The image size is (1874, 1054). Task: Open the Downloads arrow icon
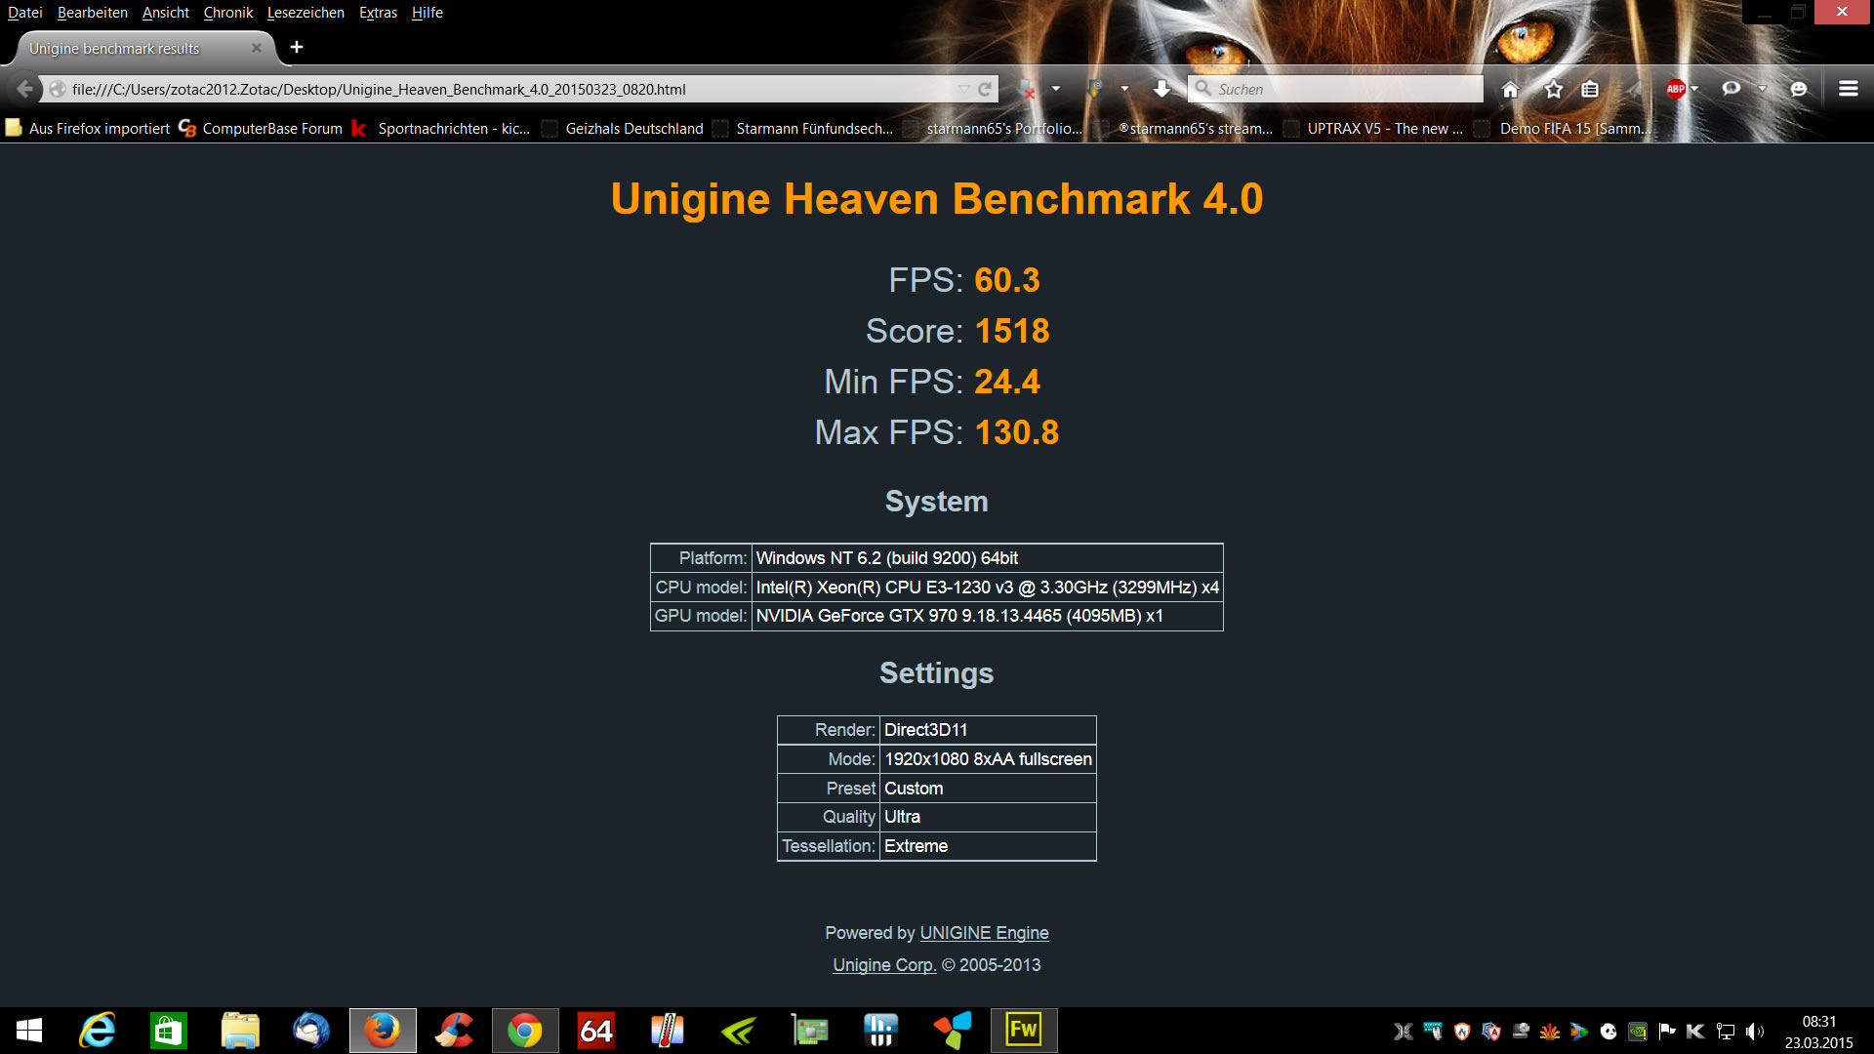(x=1161, y=89)
